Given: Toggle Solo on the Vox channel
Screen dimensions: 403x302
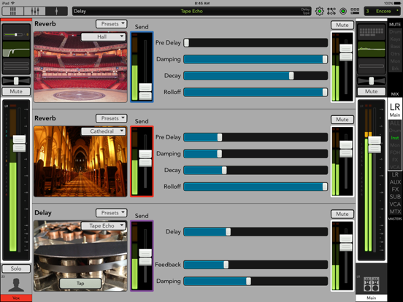Looking at the screenshot, I should 16,268.
